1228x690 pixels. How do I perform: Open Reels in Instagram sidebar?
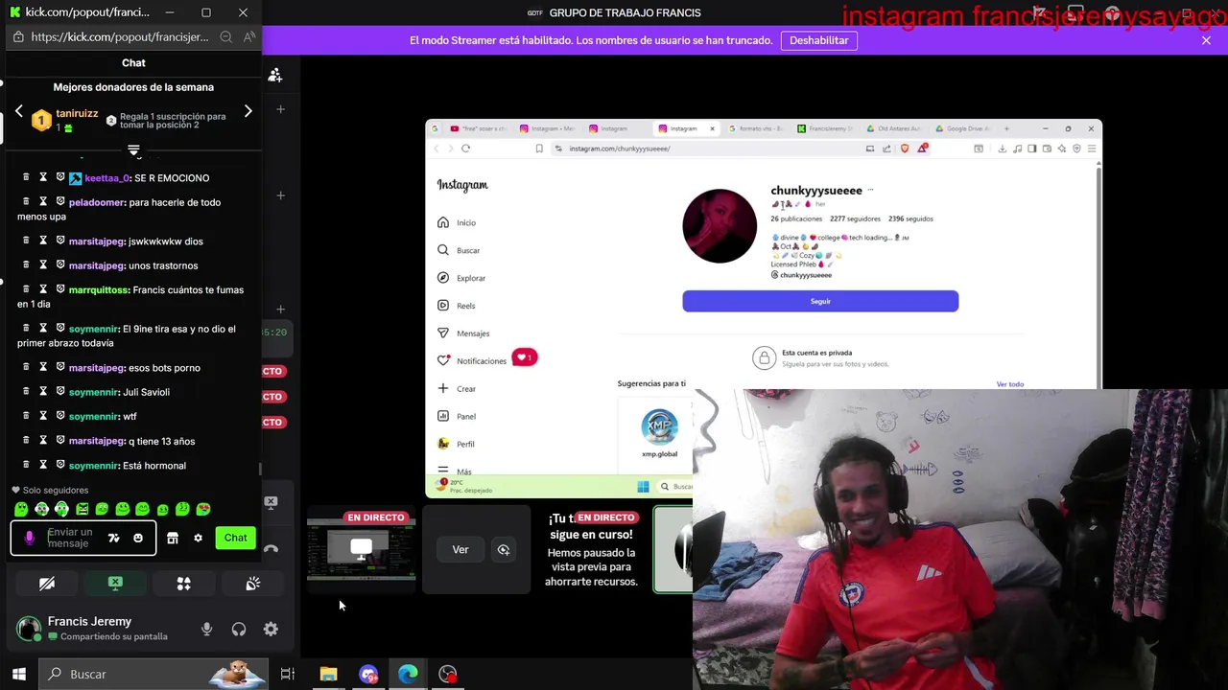pos(457,306)
